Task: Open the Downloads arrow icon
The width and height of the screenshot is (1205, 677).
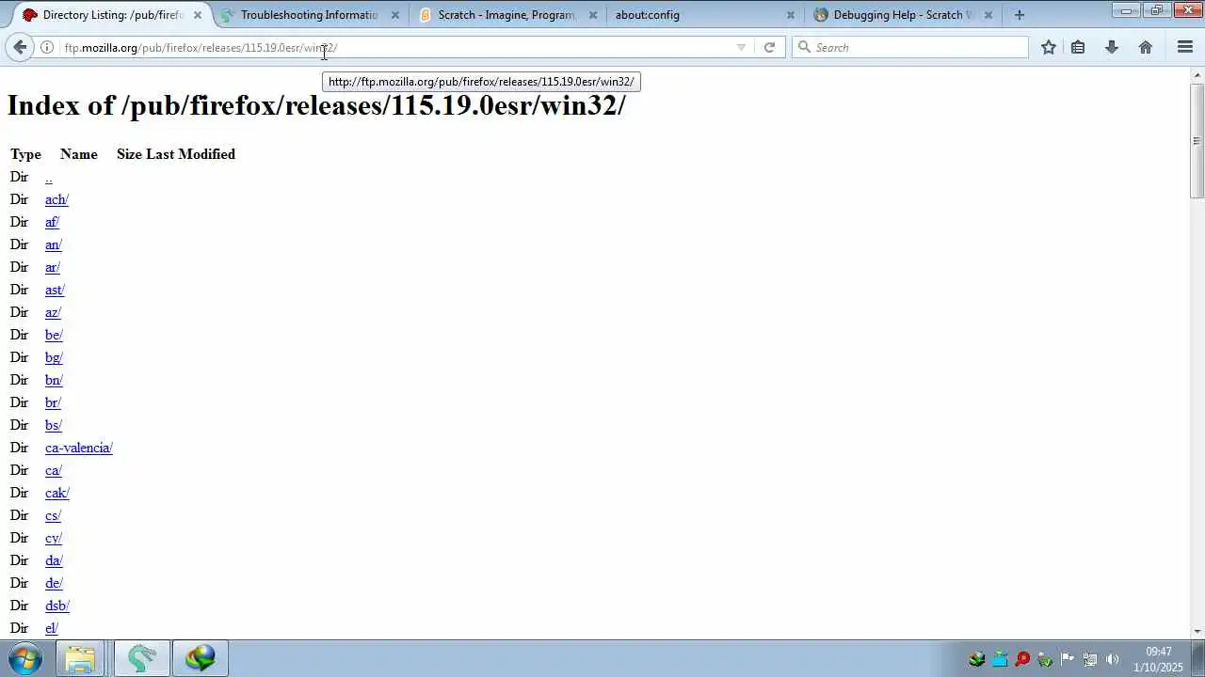Action: click(x=1112, y=47)
